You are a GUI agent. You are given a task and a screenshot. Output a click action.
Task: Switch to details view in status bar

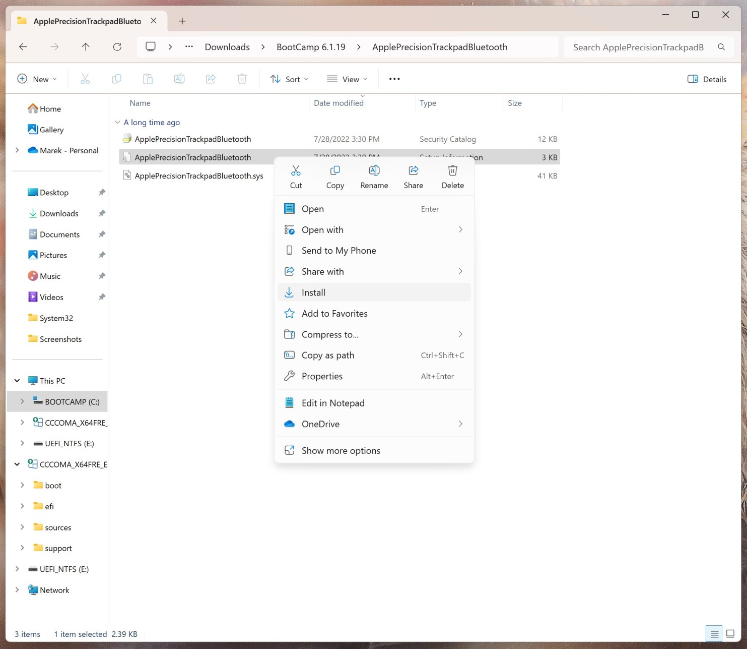click(x=714, y=634)
